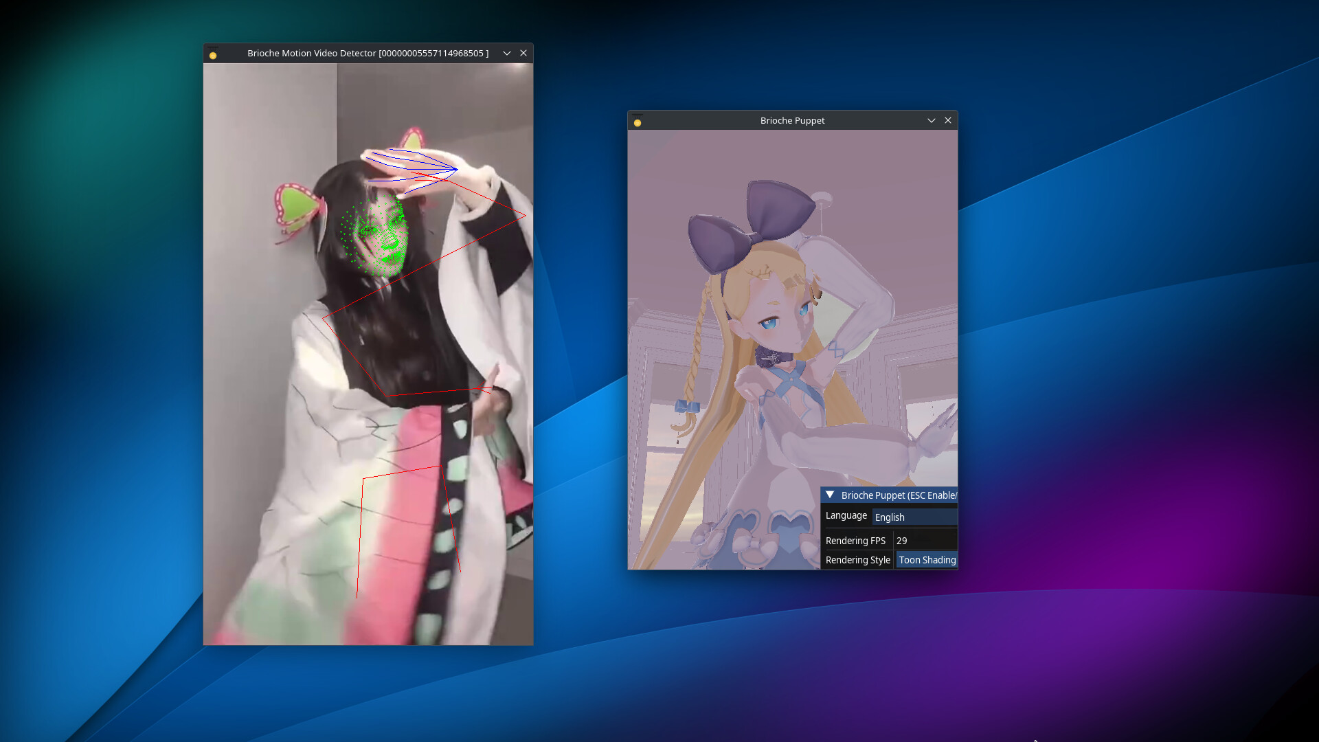Image resolution: width=1319 pixels, height=742 pixels.
Task: Click the Brioche Puppet window app icon
Action: [x=638, y=120]
